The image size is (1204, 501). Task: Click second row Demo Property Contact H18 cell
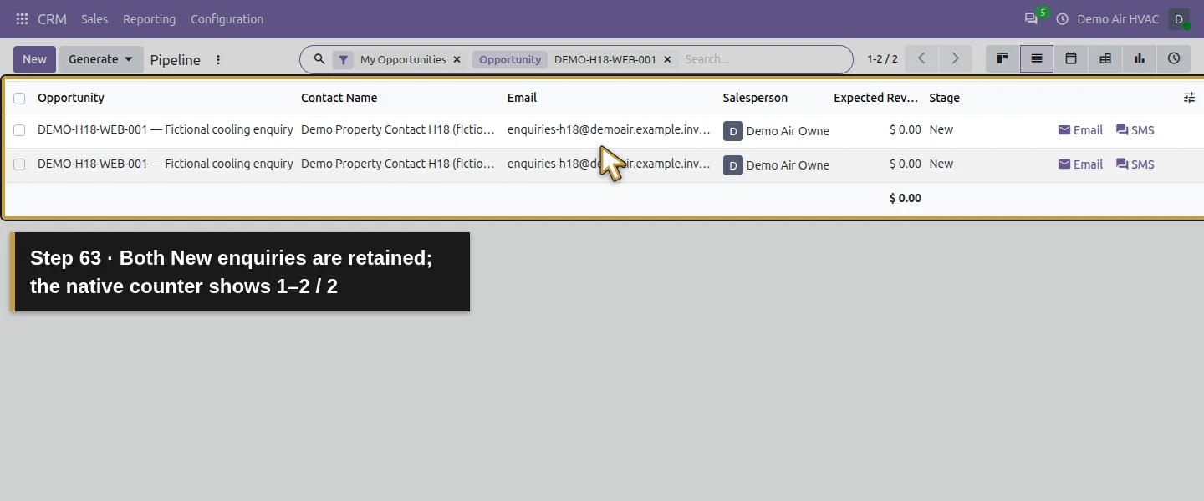coord(398,164)
